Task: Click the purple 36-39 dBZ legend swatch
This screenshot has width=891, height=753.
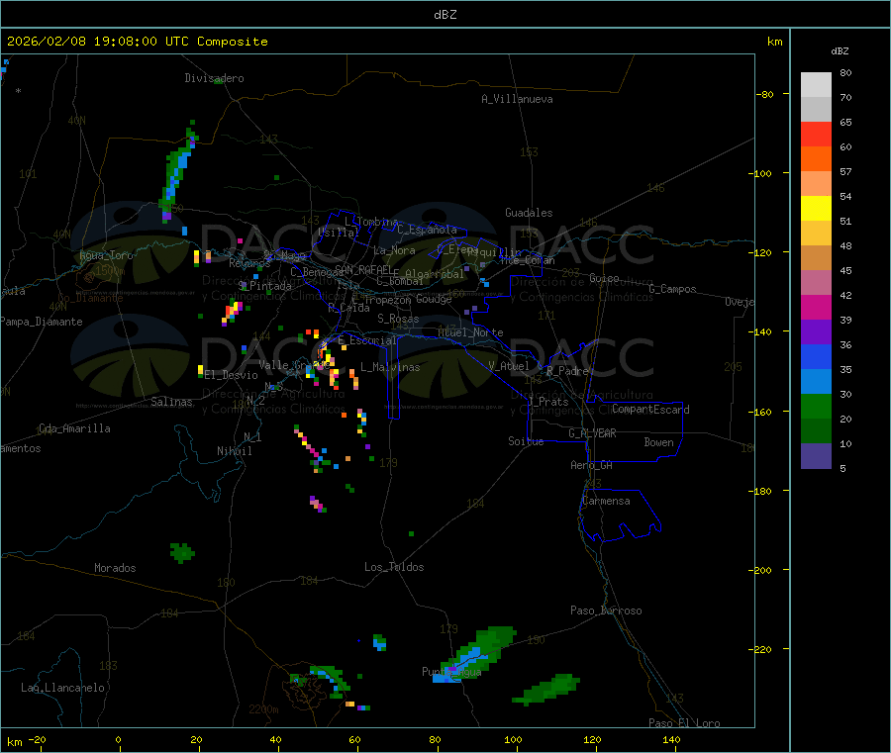Action: point(816,332)
